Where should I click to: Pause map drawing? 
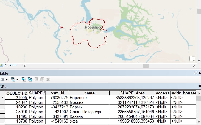point(15,65)
